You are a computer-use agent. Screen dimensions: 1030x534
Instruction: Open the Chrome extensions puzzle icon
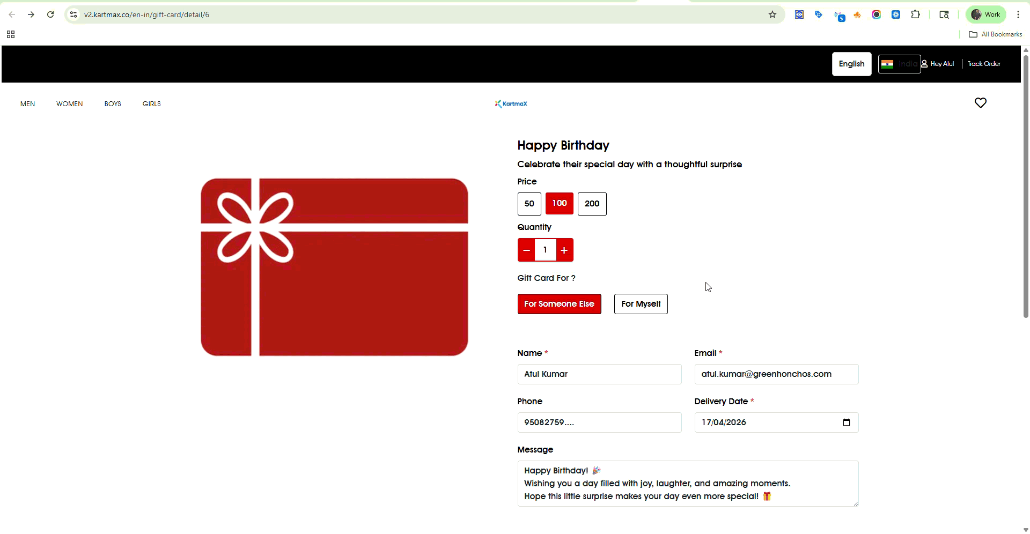[916, 14]
